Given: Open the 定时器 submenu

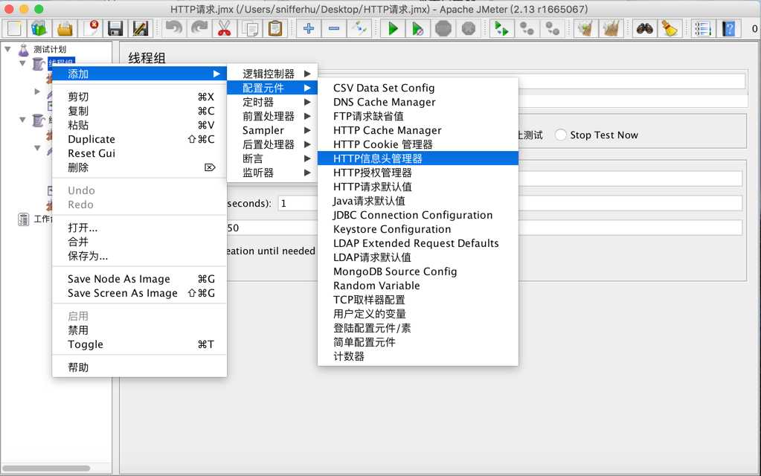Looking at the screenshot, I should click(273, 102).
